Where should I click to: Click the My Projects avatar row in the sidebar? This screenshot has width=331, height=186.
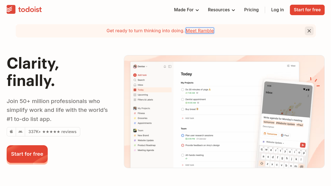[142, 108]
